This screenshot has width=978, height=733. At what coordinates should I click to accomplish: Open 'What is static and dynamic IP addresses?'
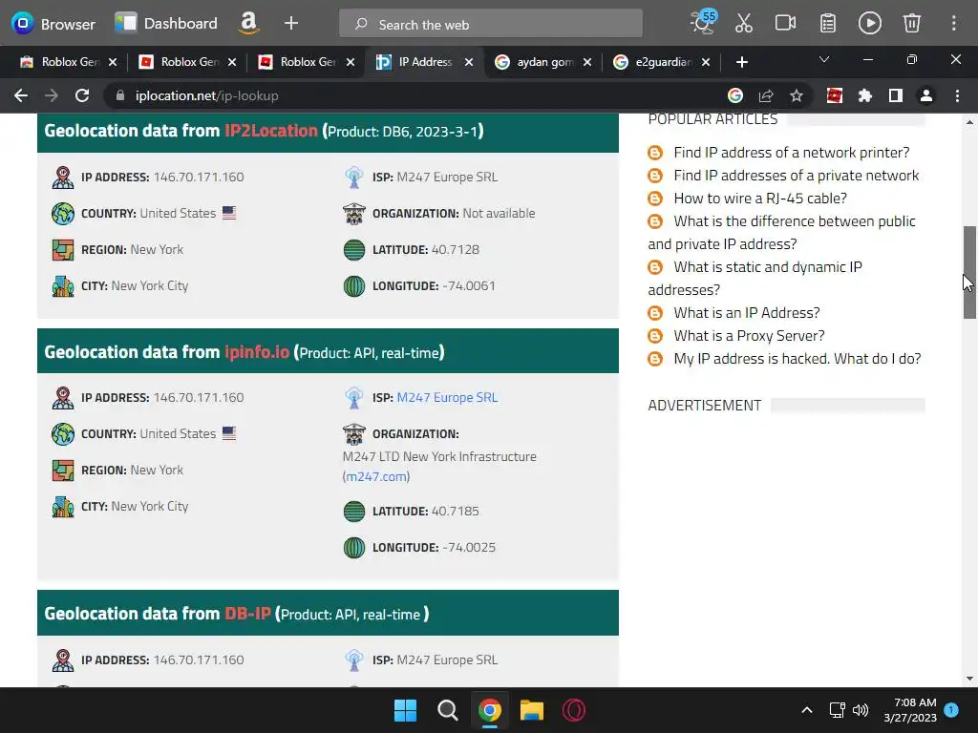(755, 278)
